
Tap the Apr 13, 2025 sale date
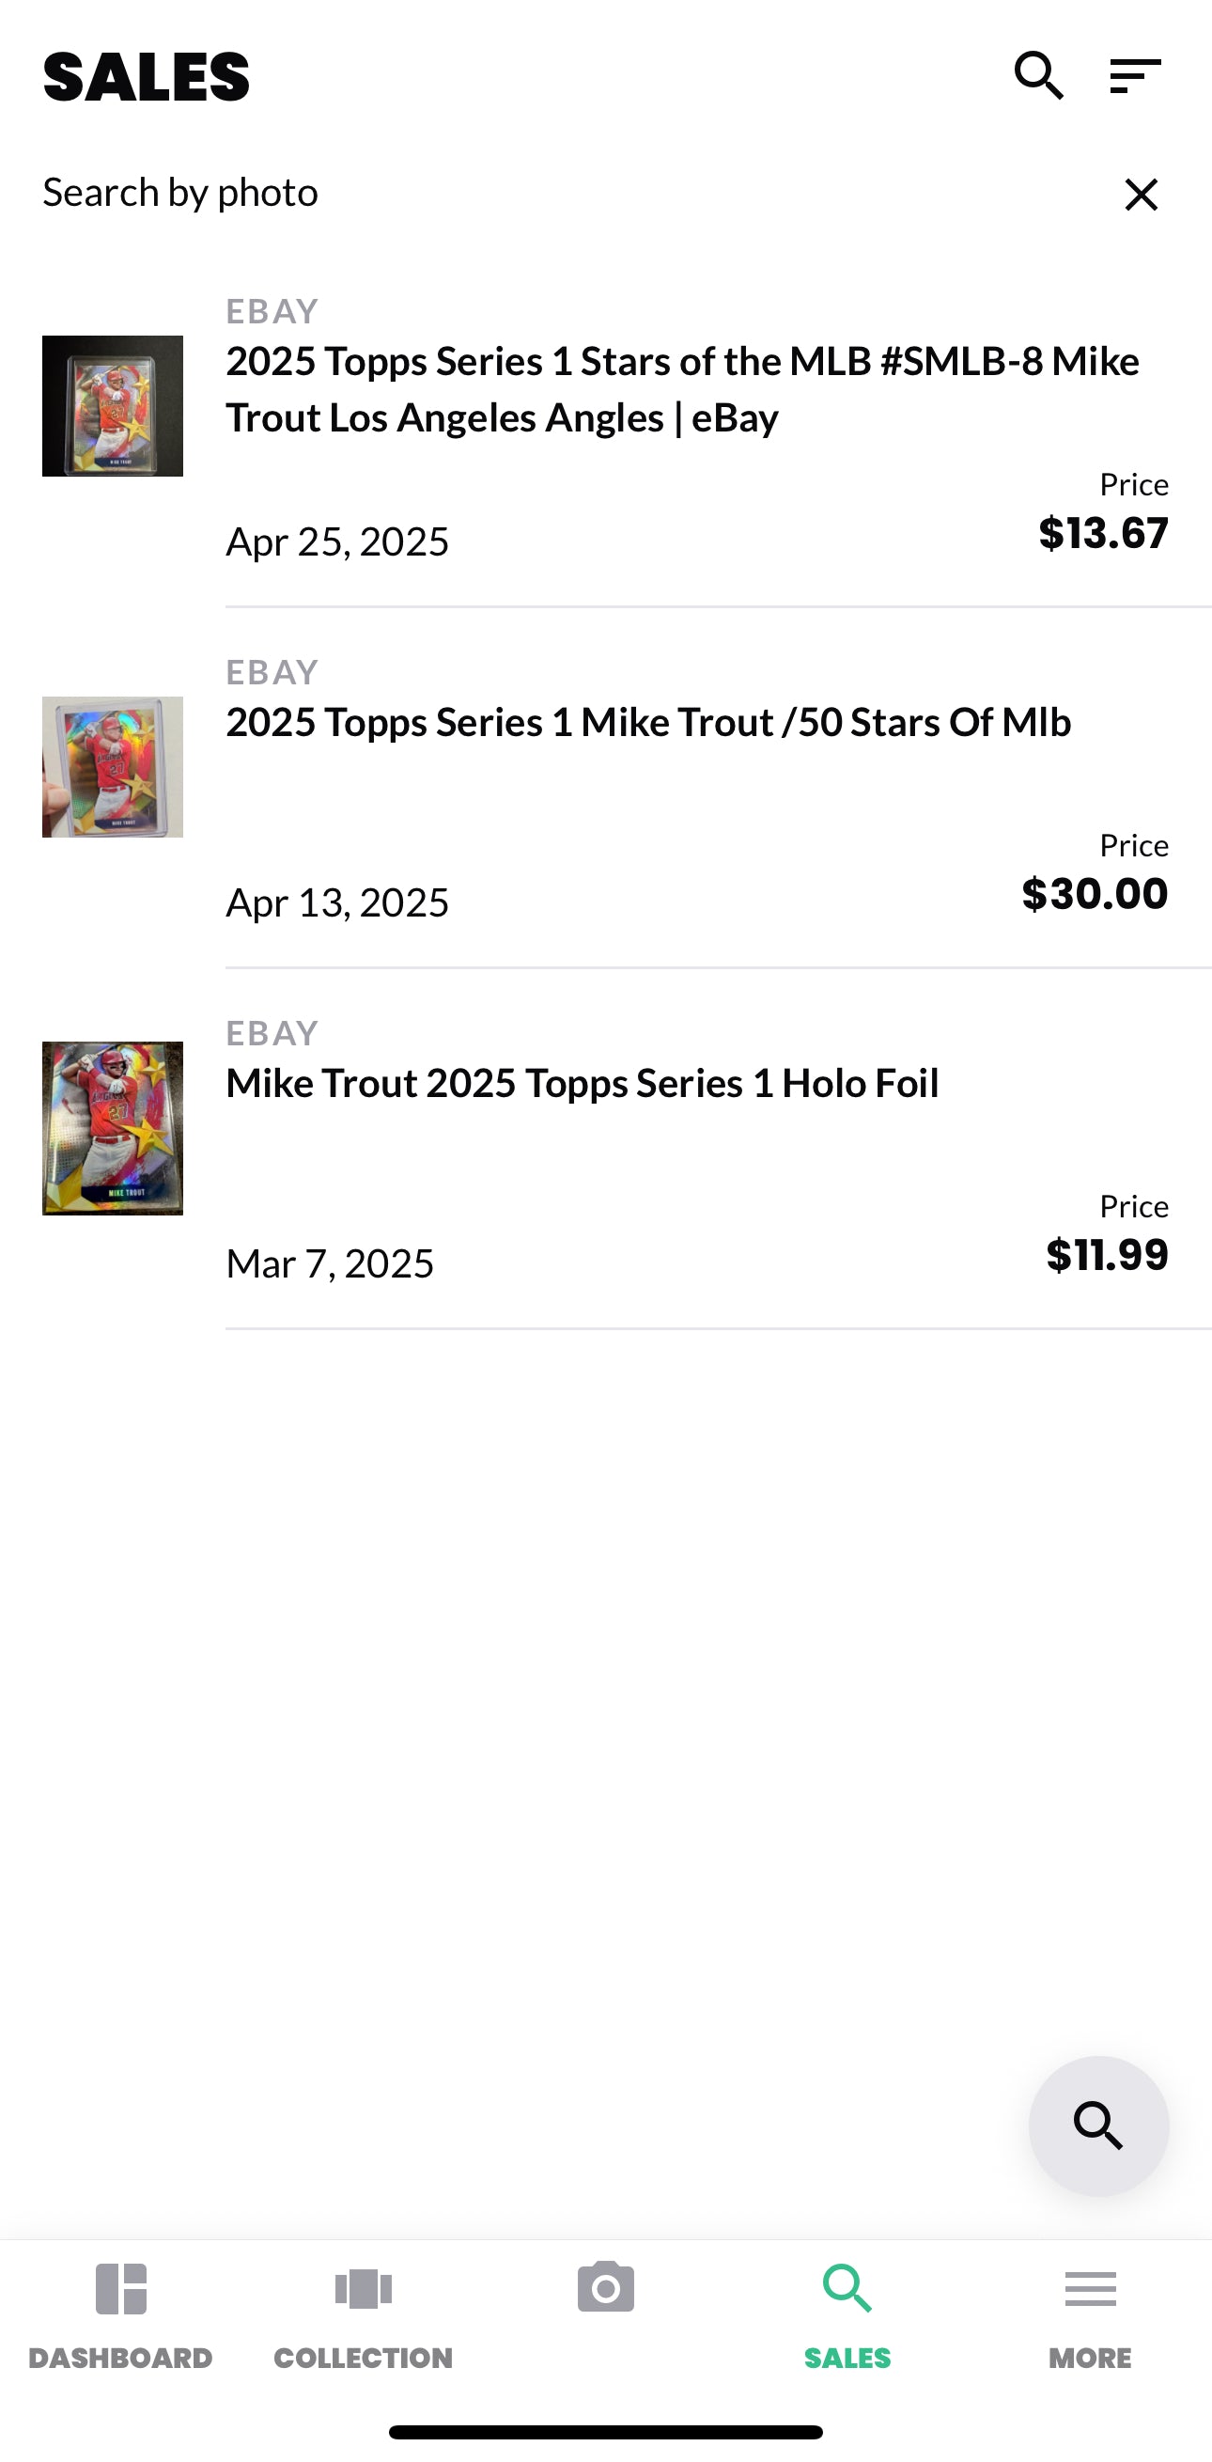[337, 902]
